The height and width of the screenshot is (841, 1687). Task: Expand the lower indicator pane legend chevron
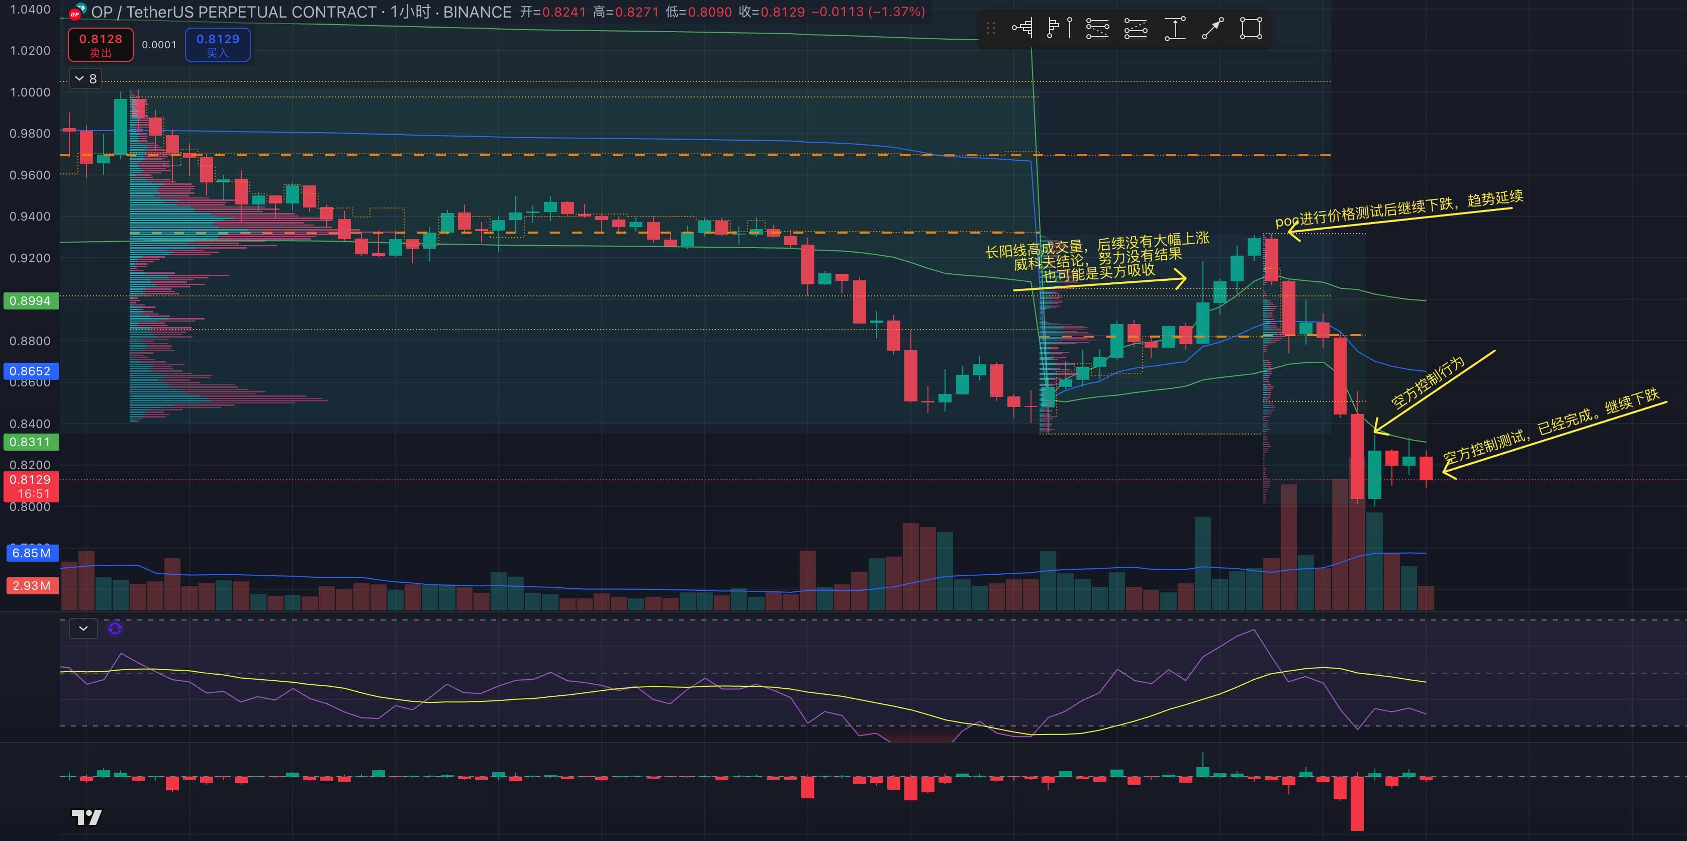coord(83,628)
